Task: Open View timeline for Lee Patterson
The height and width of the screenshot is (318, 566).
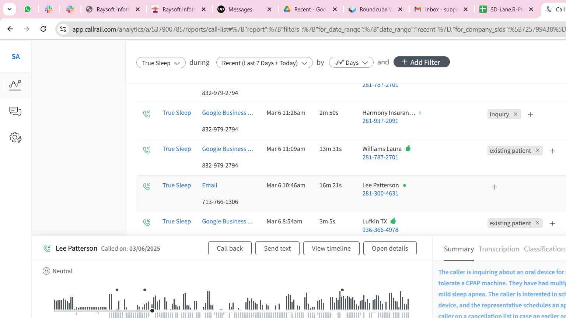Action: click(x=331, y=248)
